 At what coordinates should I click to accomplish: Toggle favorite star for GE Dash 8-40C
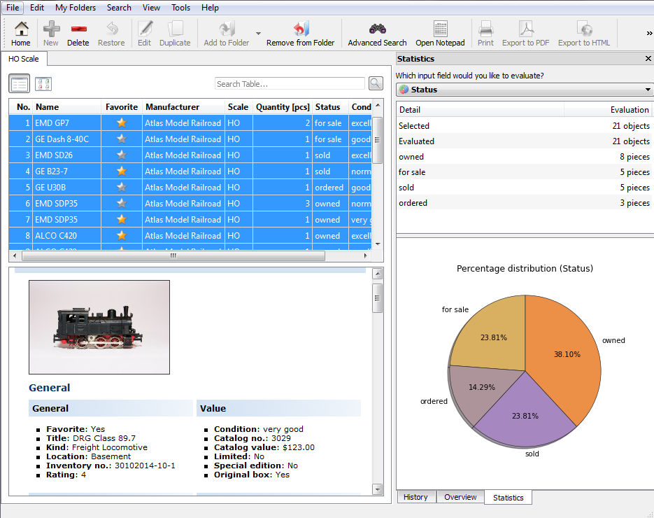click(122, 139)
